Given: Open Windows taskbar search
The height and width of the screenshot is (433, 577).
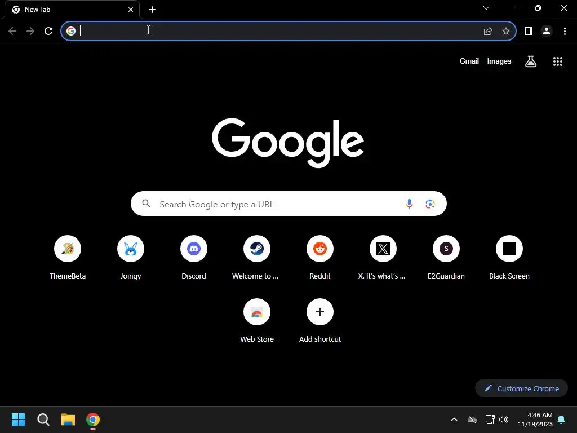Looking at the screenshot, I should 43,419.
